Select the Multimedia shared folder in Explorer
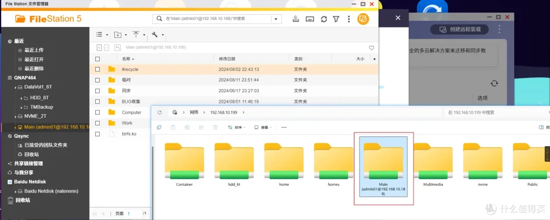Image resolution: width=550 pixels, height=220 pixels. (433, 165)
